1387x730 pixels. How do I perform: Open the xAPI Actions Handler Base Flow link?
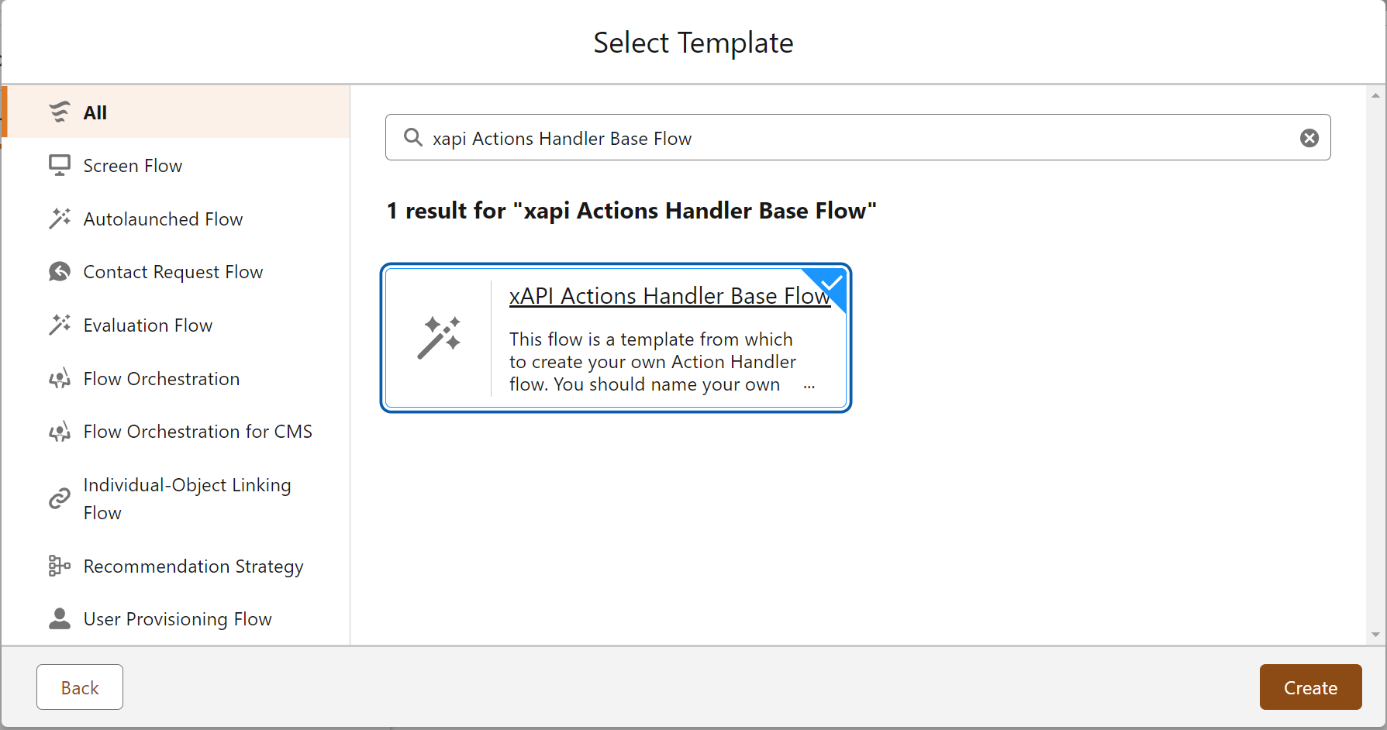point(668,296)
